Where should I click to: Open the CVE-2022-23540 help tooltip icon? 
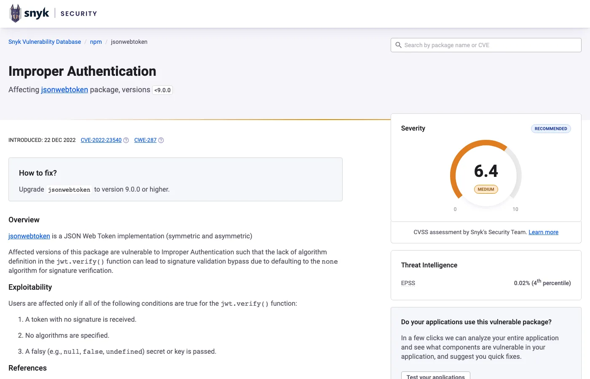tap(126, 140)
